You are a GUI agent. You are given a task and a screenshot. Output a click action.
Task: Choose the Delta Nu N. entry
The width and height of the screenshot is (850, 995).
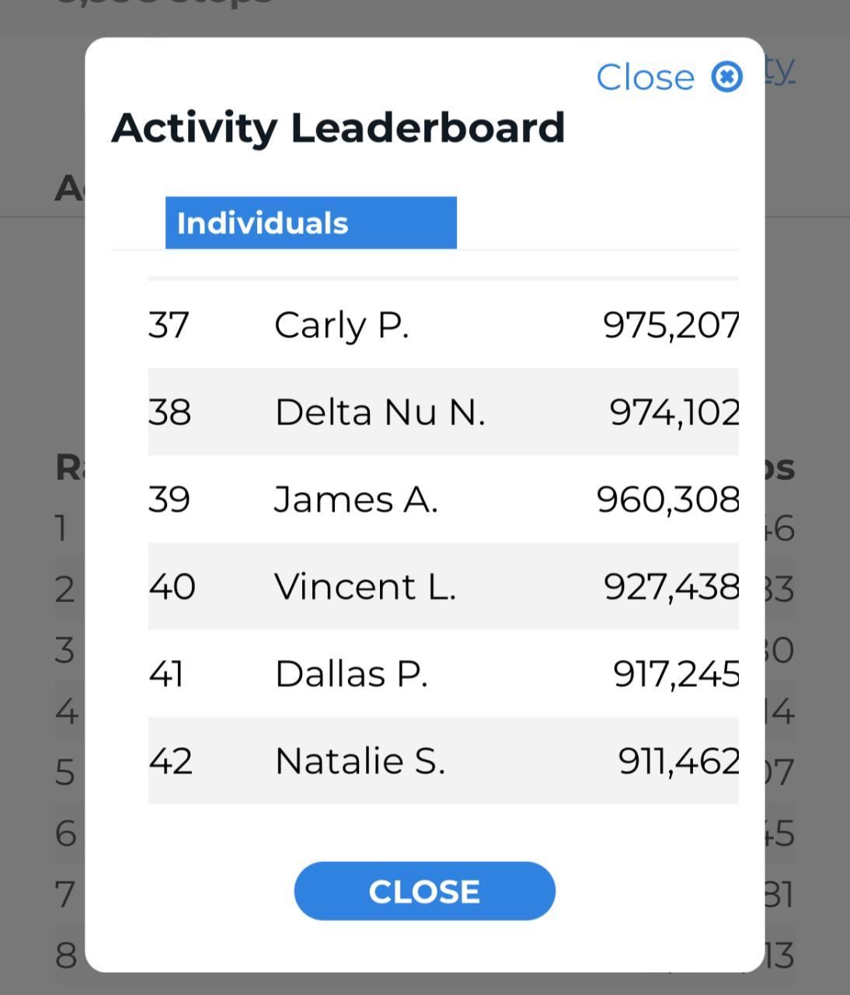tap(380, 412)
